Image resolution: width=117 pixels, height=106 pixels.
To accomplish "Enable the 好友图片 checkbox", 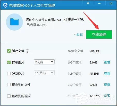I will (x=9, y=74).
